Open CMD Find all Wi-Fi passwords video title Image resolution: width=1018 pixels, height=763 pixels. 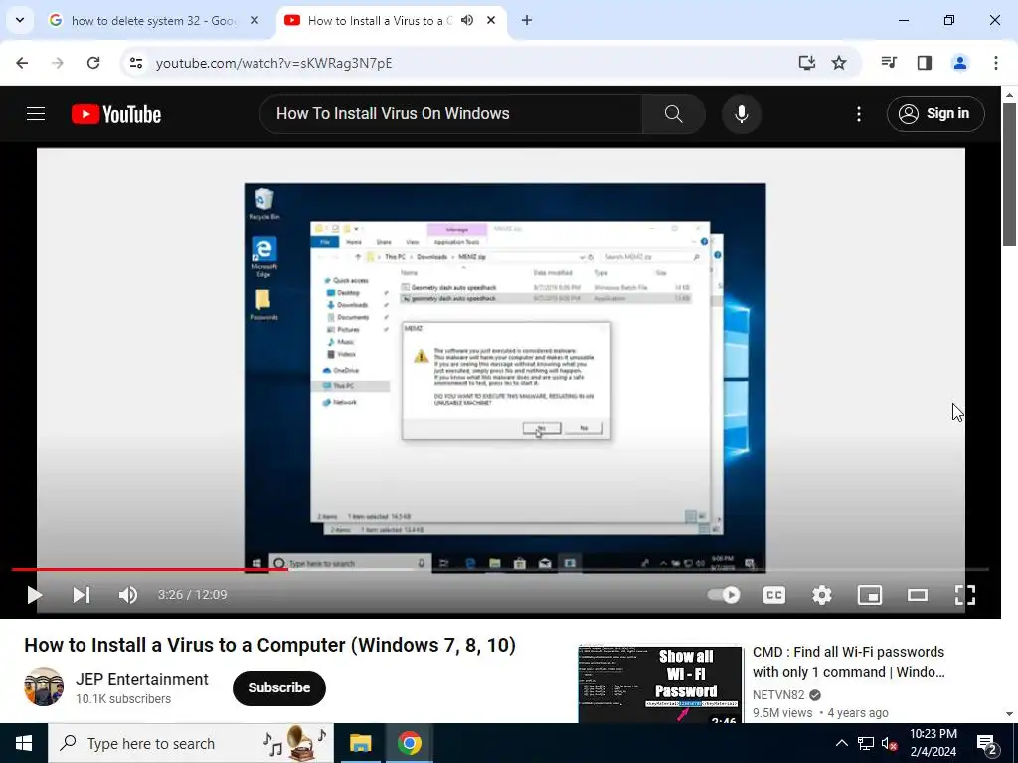849,662
